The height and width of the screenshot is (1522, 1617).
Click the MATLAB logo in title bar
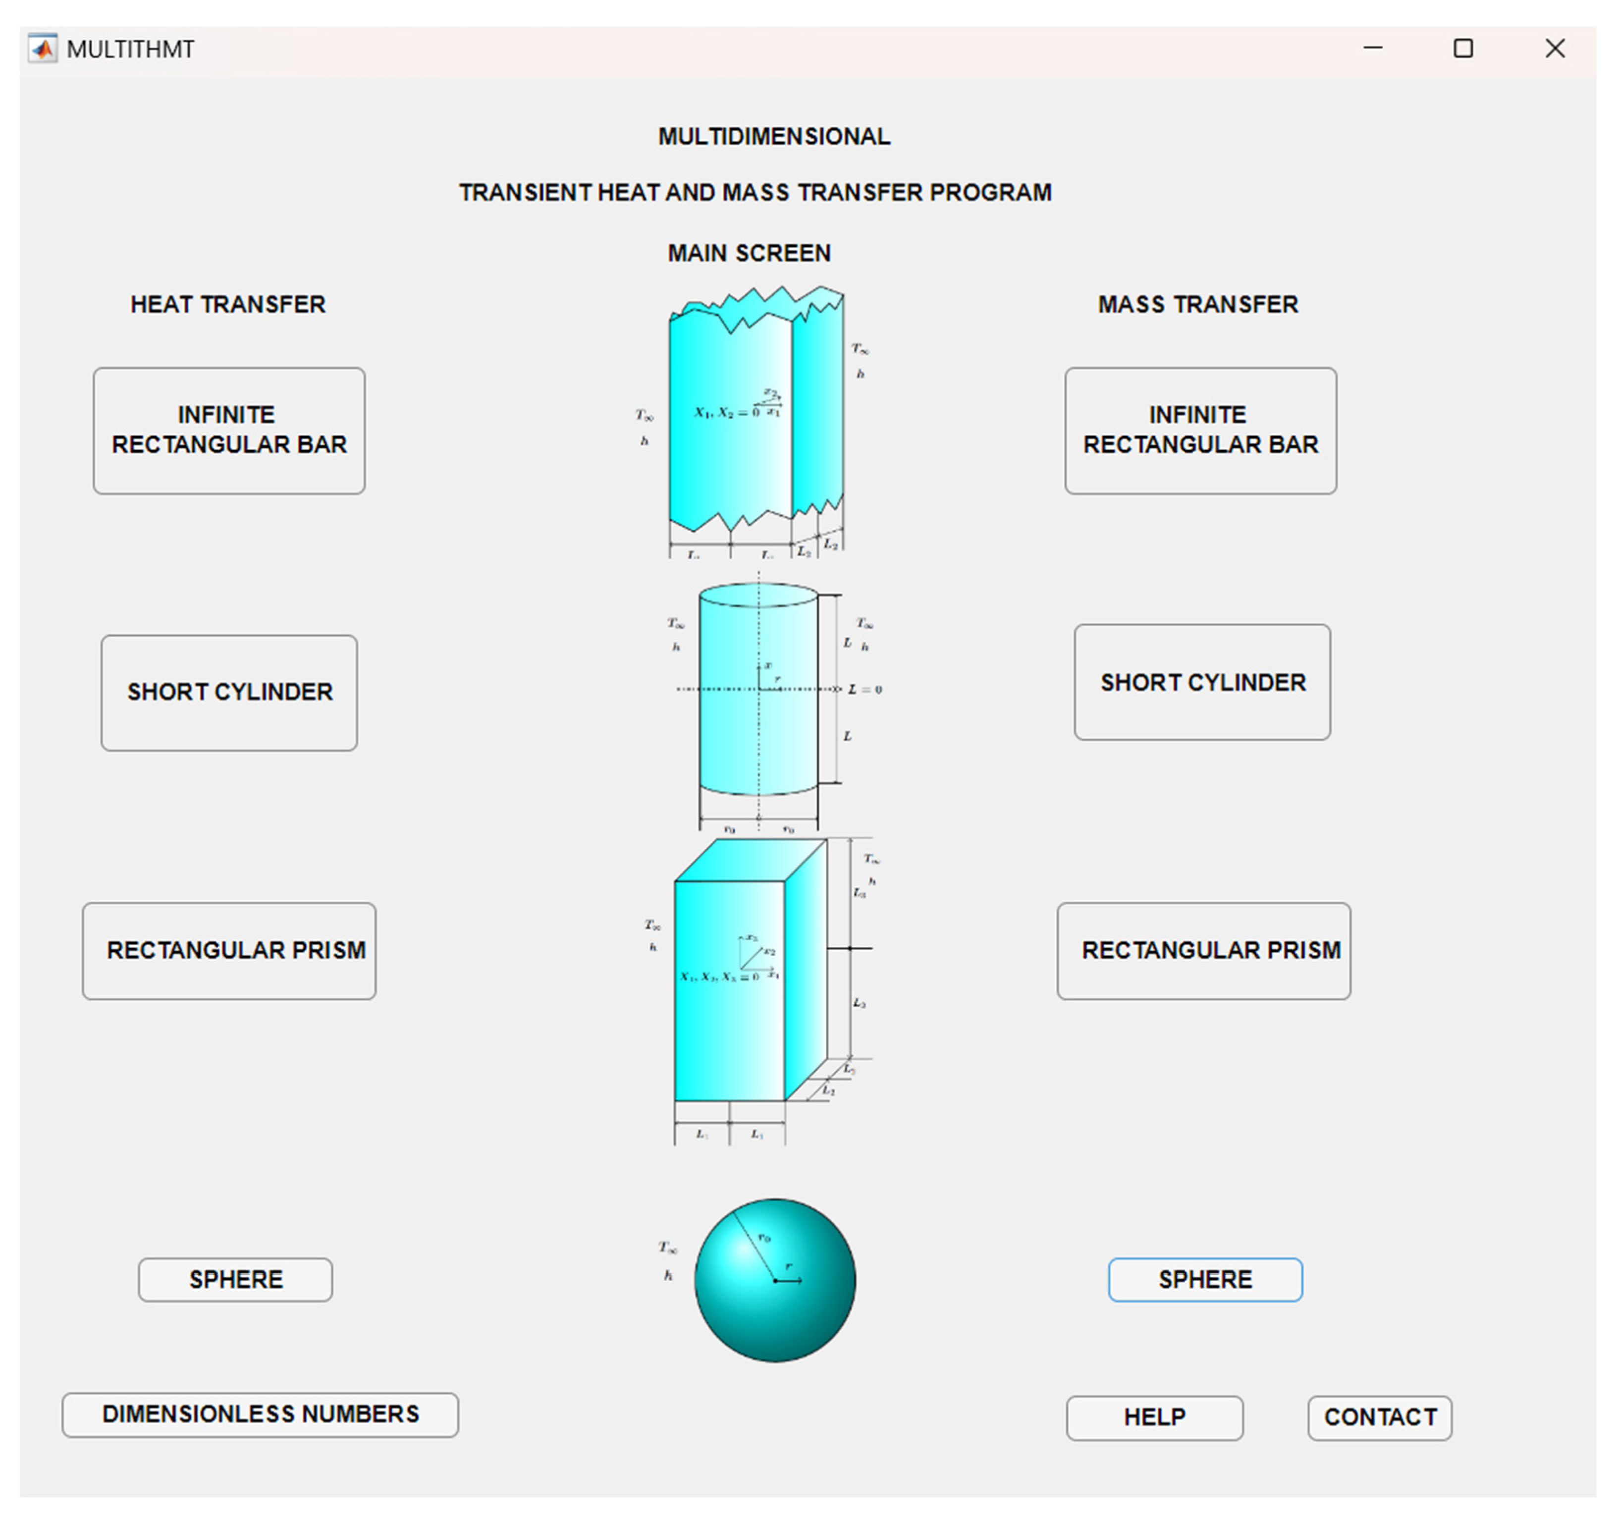click(42, 49)
